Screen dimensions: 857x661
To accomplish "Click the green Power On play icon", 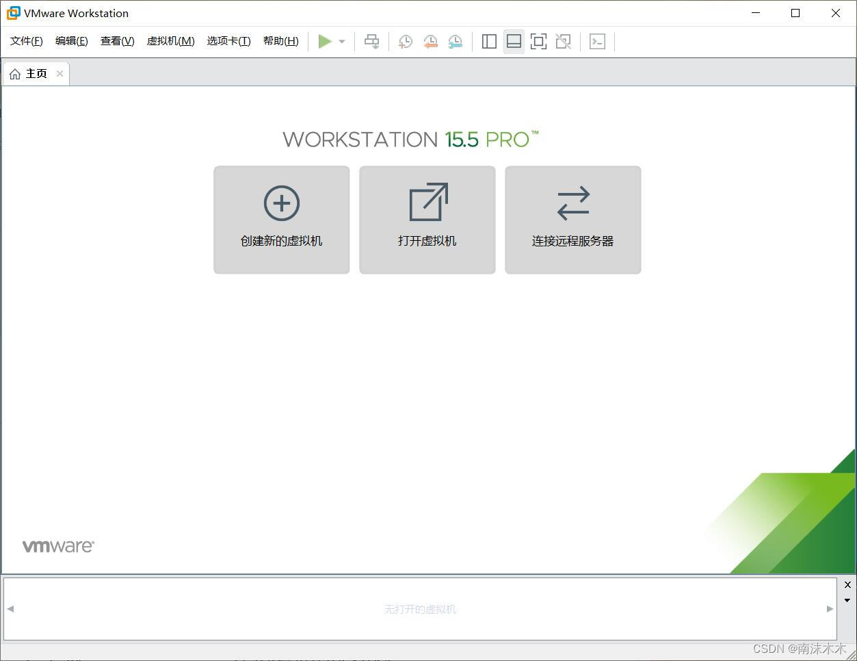I will [x=325, y=42].
